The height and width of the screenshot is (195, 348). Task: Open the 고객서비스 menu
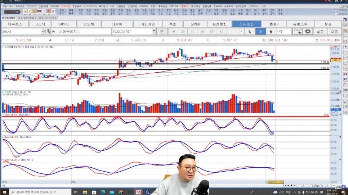coord(254,6)
